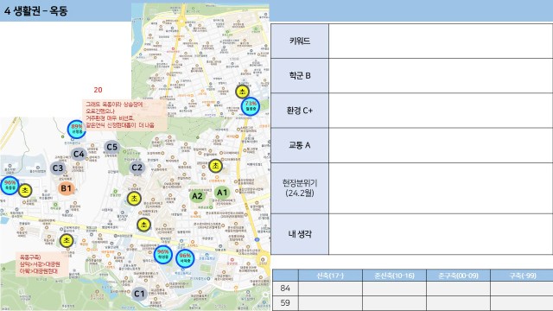
Task: Click the red annotation box starting with 옥동구축
Action: coord(41,263)
